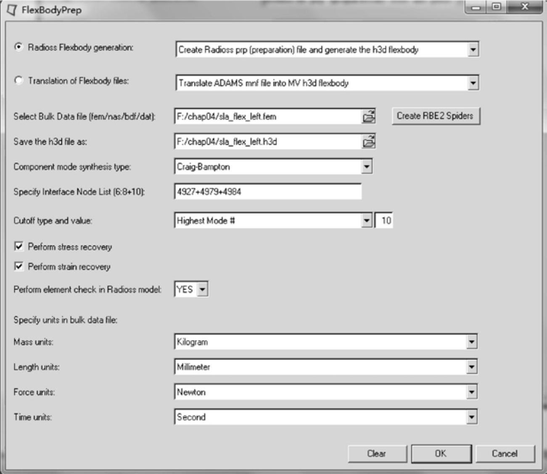Click 'Length units:' label

click(x=36, y=367)
